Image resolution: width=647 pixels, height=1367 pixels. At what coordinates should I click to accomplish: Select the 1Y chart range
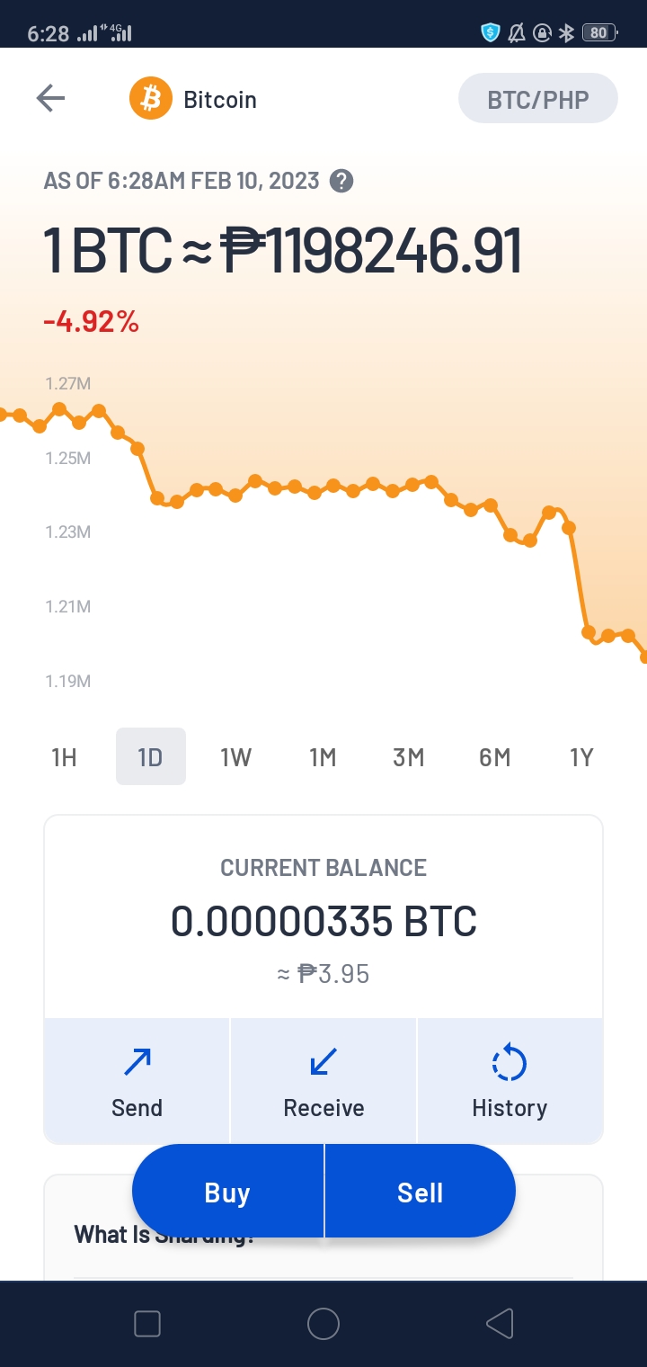pos(581,757)
